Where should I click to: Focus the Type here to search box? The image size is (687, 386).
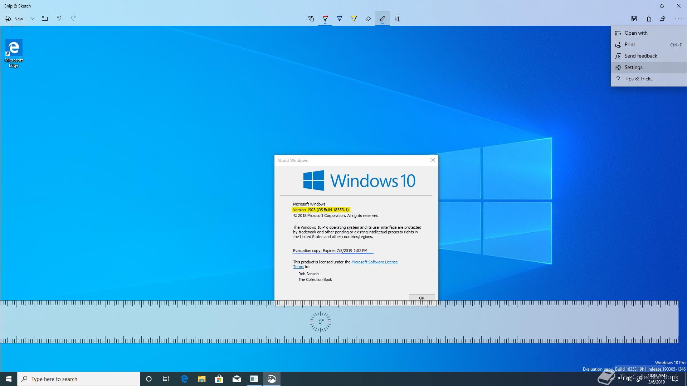[x=79, y=379]
